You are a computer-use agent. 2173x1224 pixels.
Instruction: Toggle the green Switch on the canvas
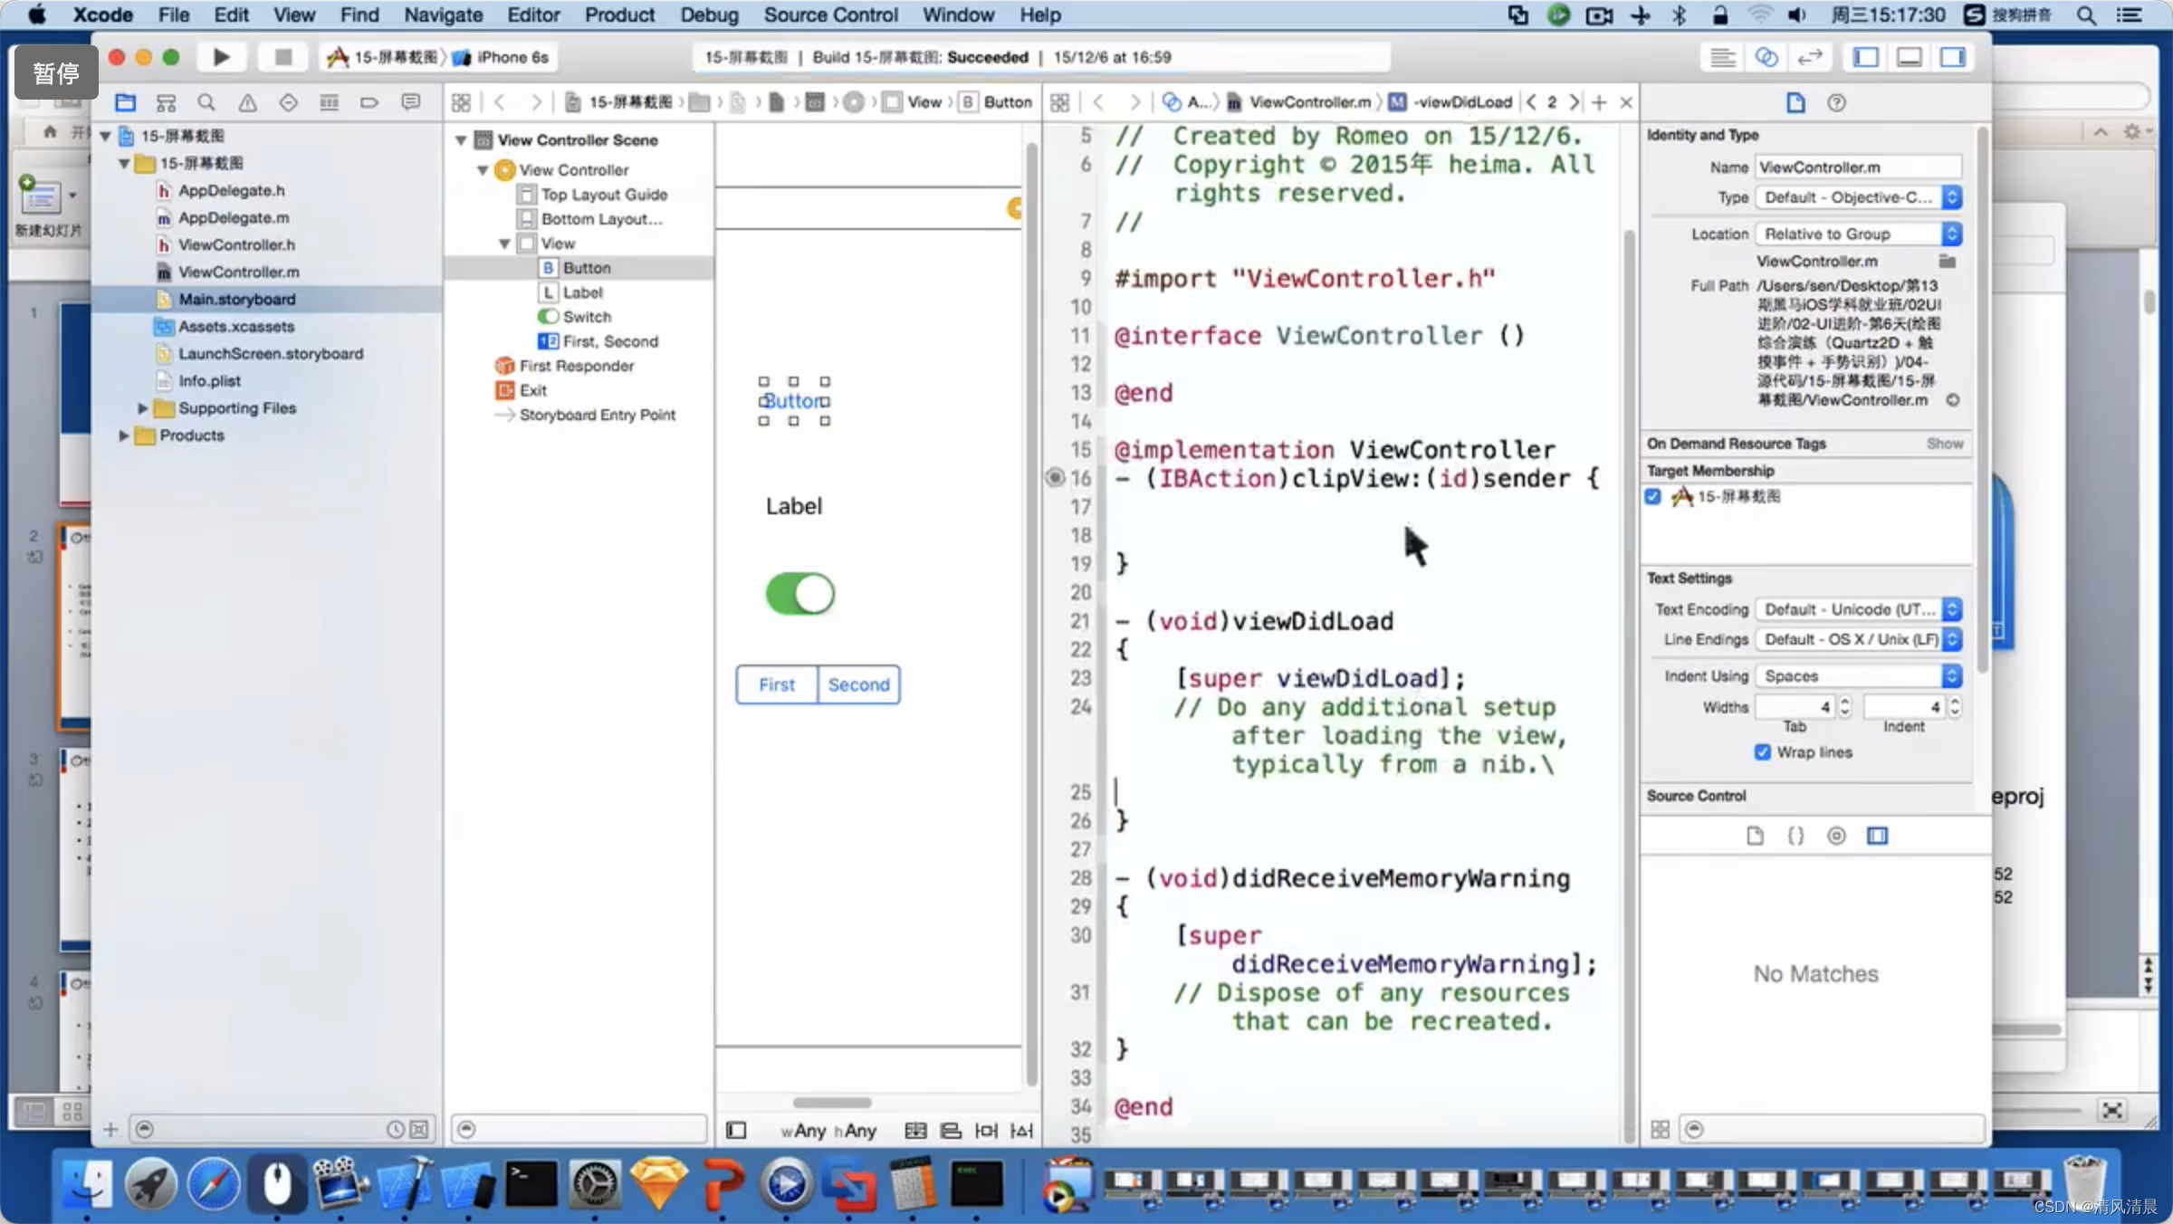799,594
